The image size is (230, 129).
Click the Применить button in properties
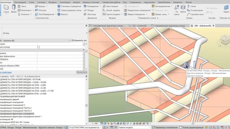[82, 72]
